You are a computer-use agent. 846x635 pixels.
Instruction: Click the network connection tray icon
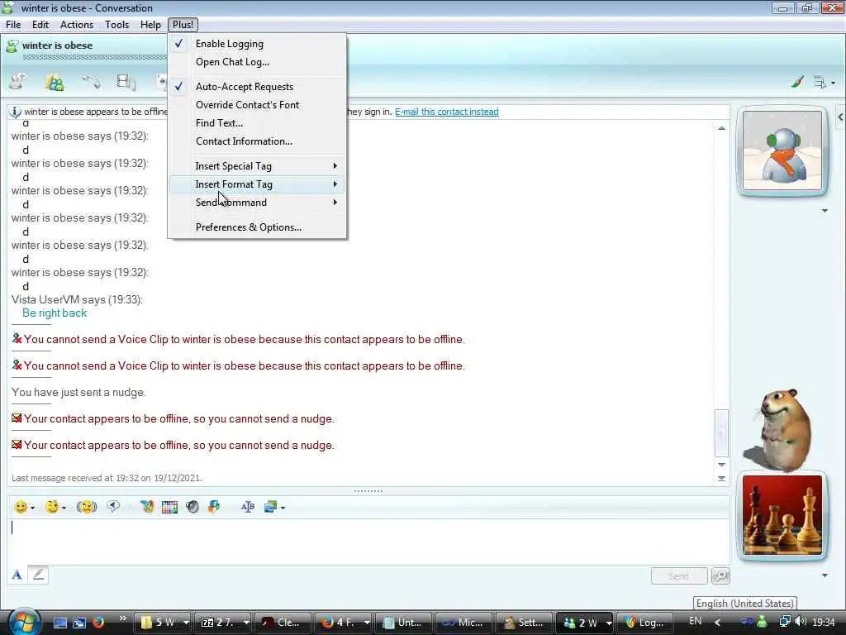785,622
